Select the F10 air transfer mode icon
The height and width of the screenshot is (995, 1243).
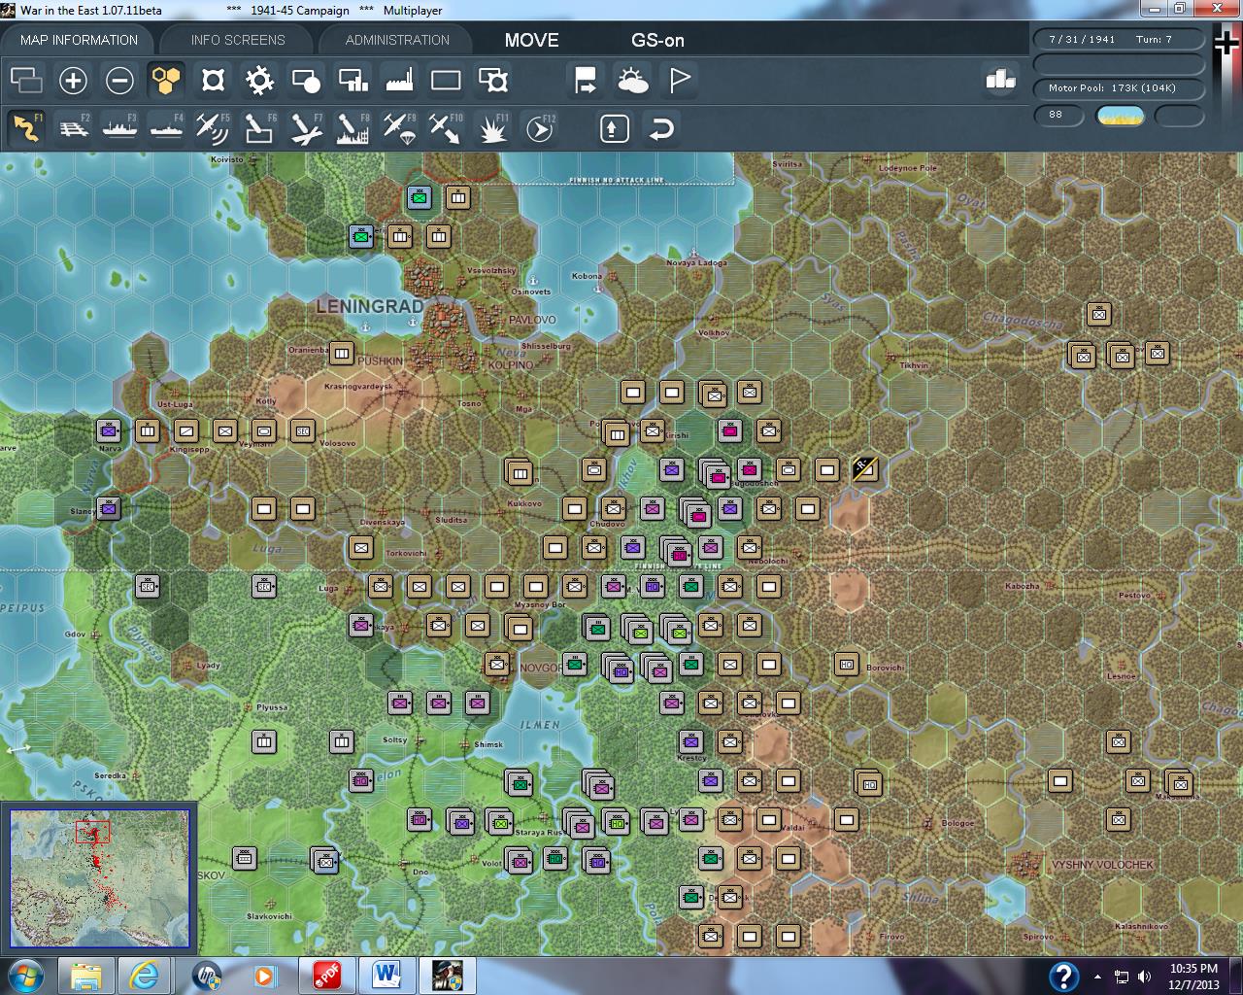coord(446,127)
